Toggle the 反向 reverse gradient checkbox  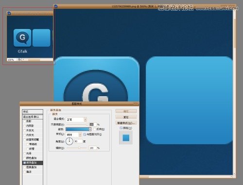95,129
